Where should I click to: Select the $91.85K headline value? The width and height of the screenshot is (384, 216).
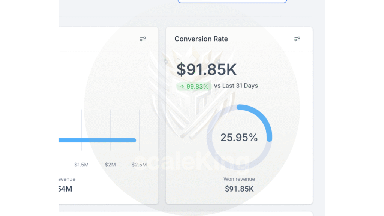coord(207,69)
